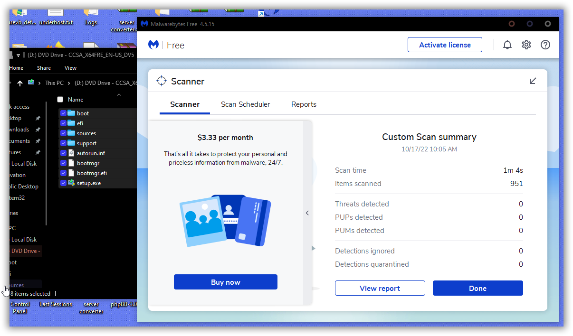573x336 pixels.
Task: Select the efi folder icon
Action: point(71,123)
